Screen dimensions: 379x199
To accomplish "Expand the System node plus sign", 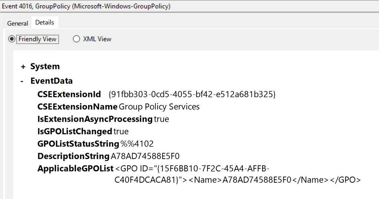I will (23, 67).
